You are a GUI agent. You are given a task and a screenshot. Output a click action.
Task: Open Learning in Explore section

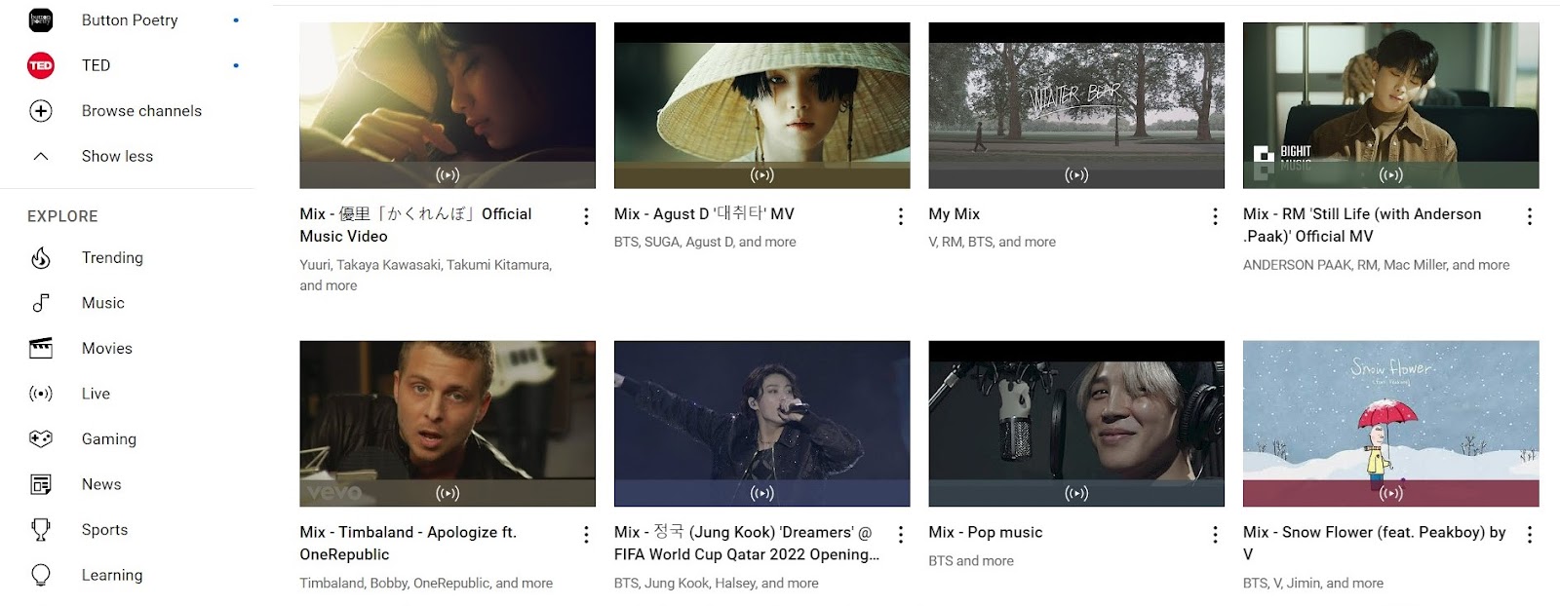(112, 575)
